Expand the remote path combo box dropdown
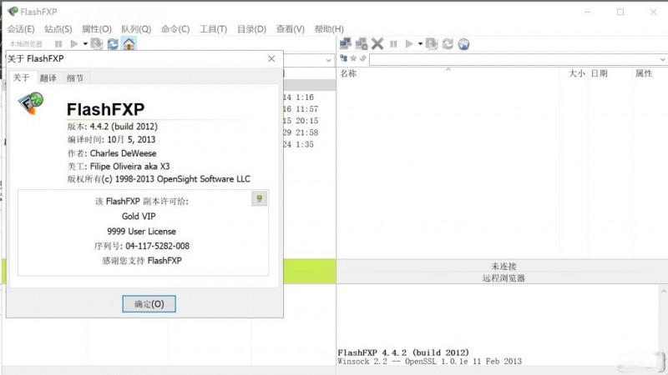 click(662, 59)
